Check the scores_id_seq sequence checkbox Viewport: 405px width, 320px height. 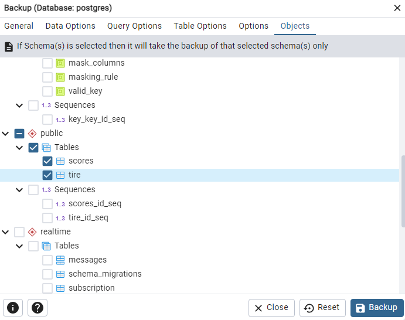pos(47,204)
